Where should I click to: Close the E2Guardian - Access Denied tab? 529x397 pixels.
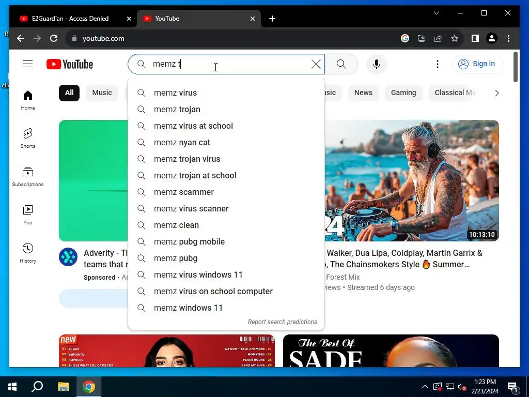[x=129, y=19]
